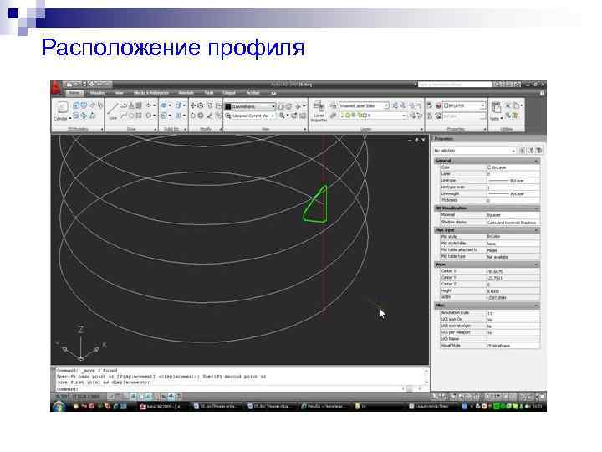Collapse the 3D Visualization section

[x=537, y=208]
